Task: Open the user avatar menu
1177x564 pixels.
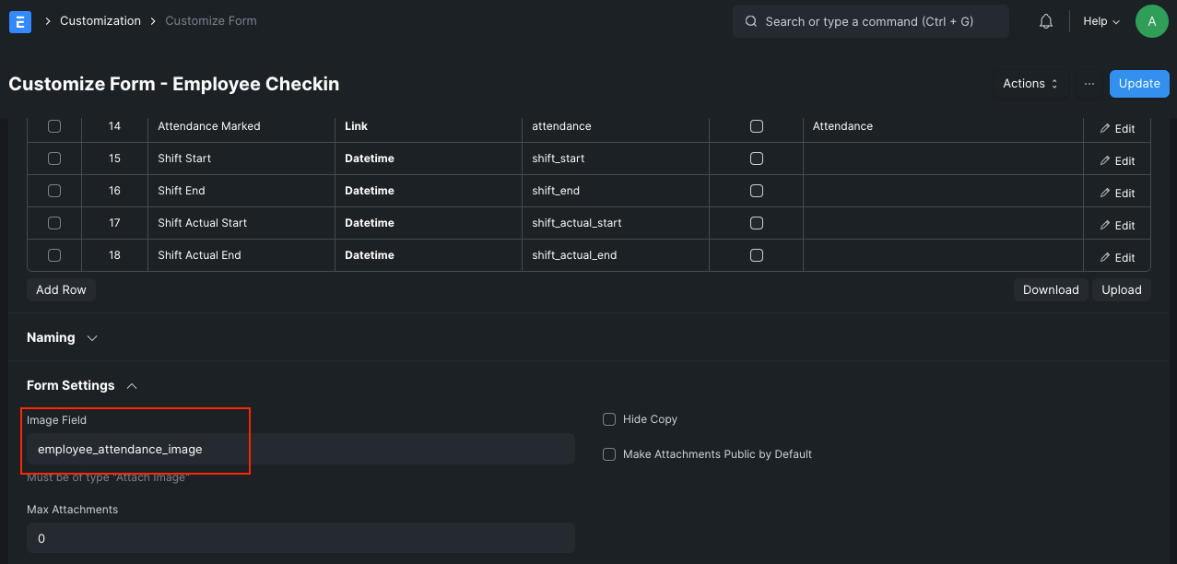Action: [x=1151, y=20]
